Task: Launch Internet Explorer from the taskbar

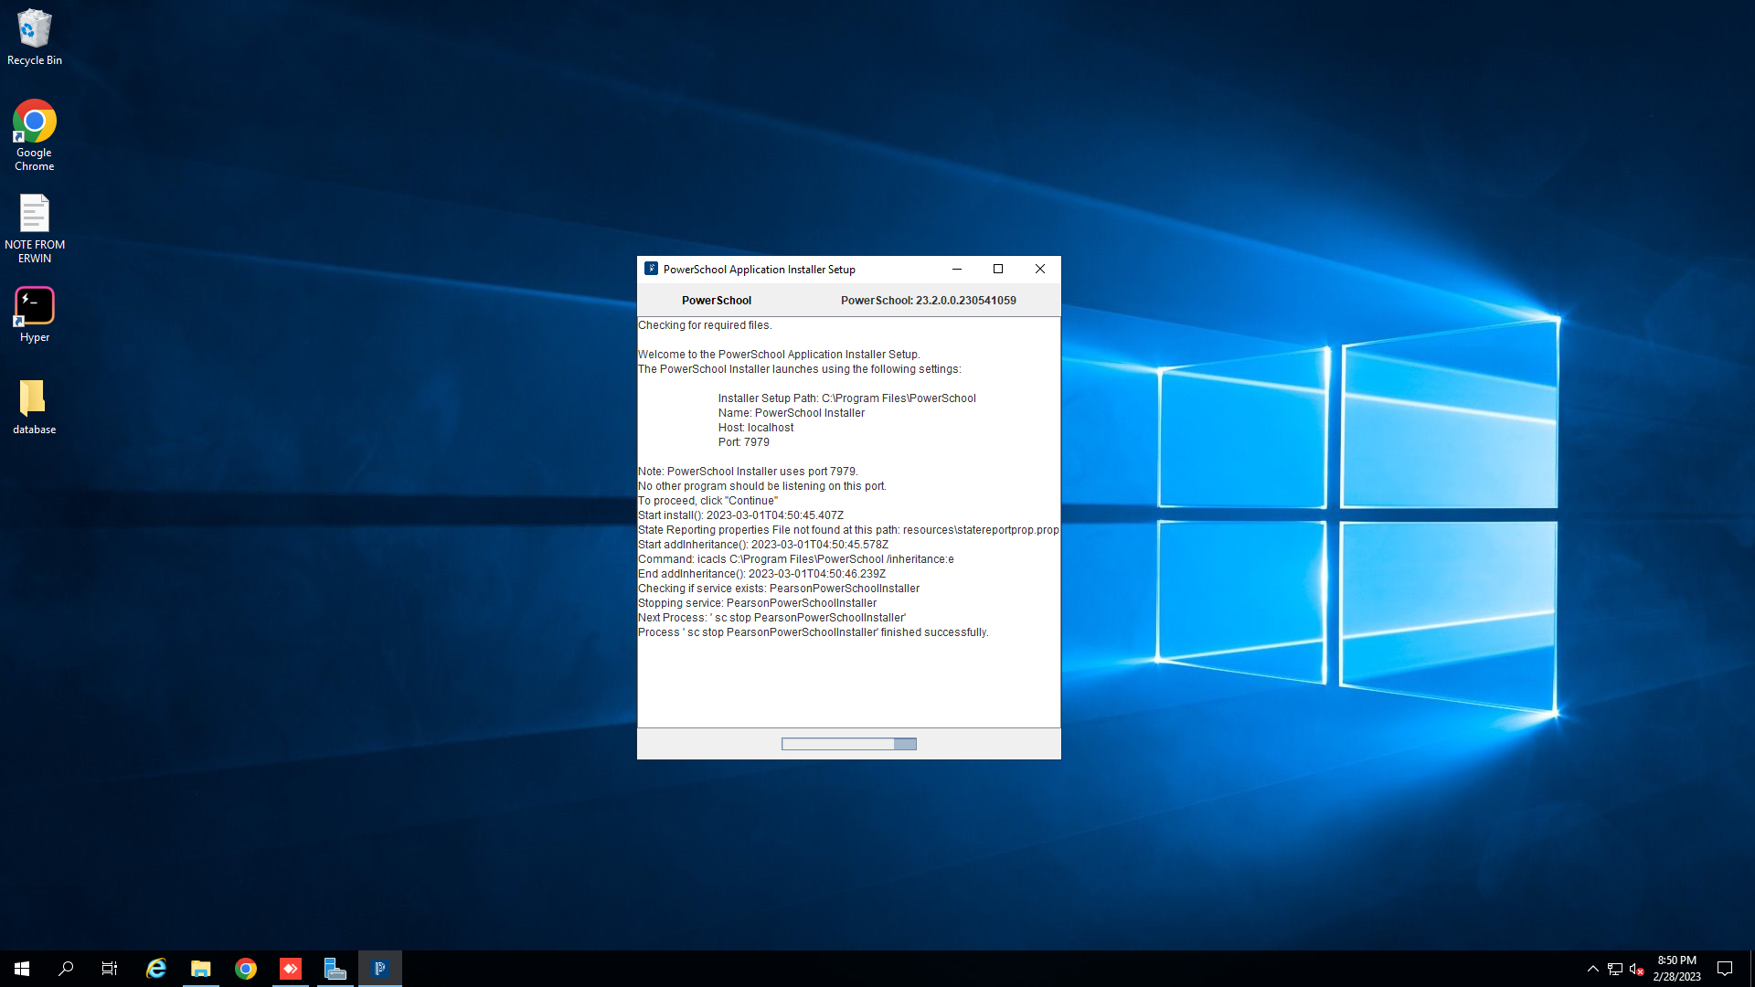Action: pos(156,969)
